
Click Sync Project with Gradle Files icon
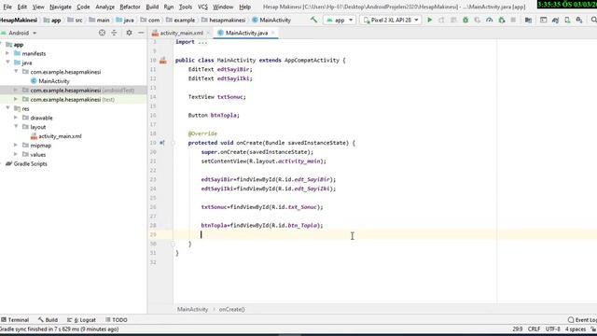556,20
